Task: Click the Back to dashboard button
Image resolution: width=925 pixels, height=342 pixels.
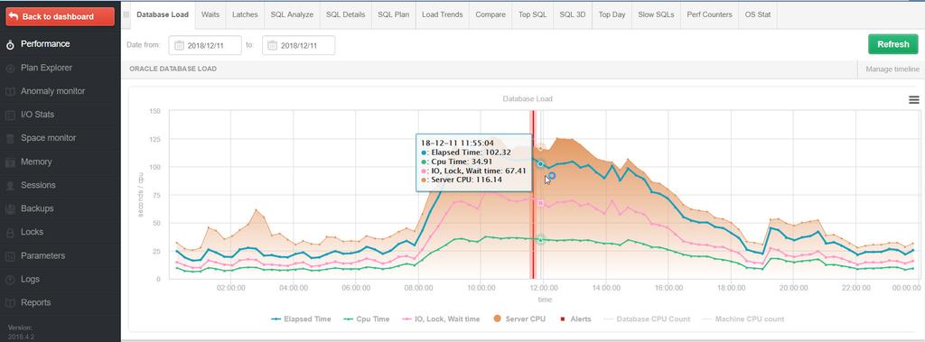Action: click(60, 16)
